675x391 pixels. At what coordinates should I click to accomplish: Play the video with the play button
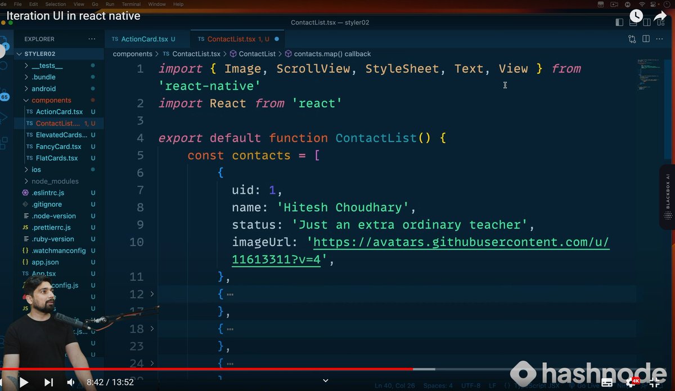click(x=24, y=383)
